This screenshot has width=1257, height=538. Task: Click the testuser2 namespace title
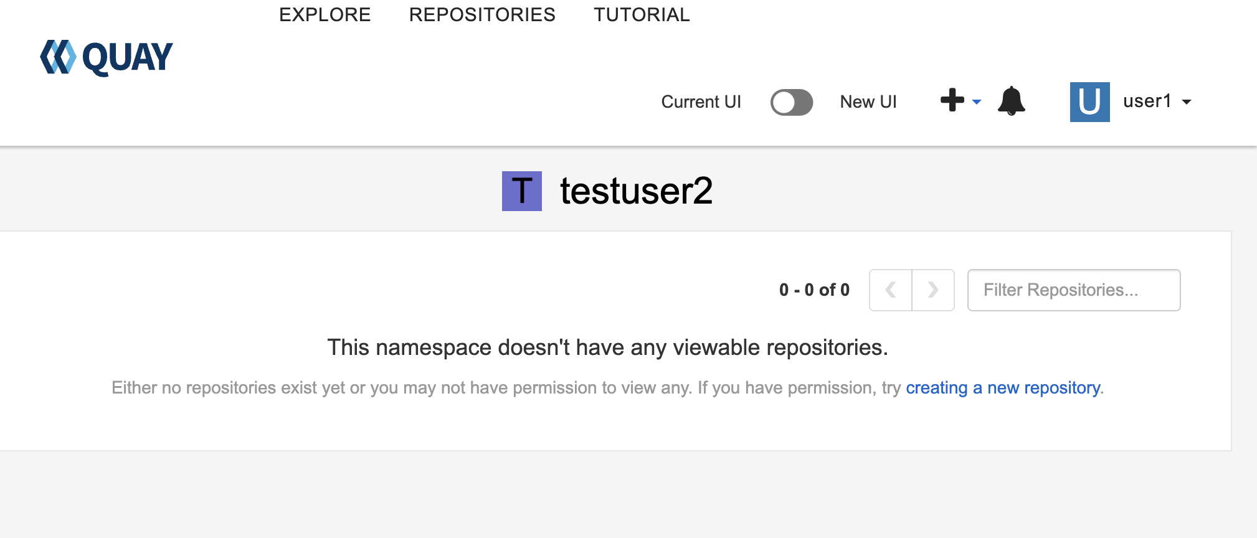pos(636,191)
